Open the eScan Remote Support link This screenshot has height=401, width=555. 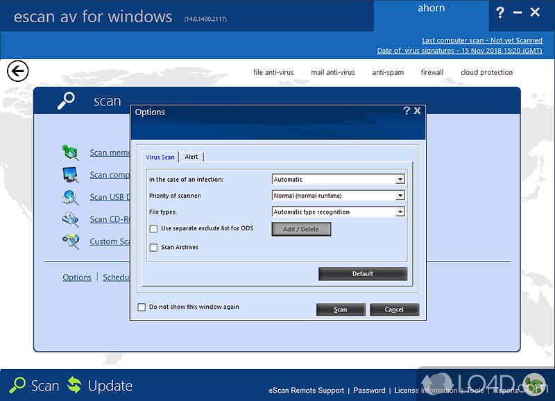coord(306,391)
